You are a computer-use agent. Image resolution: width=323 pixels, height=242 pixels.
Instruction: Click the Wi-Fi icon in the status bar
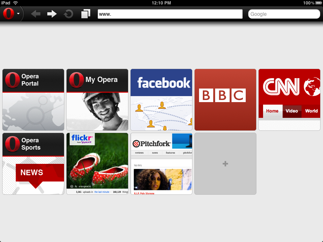click(x=15, y=3)
